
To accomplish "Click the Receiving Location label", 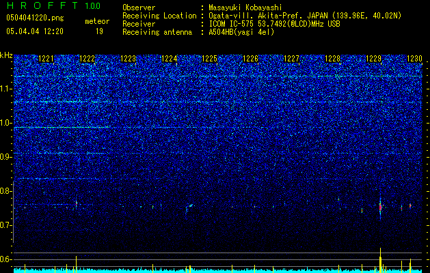I will coord(159,16).
